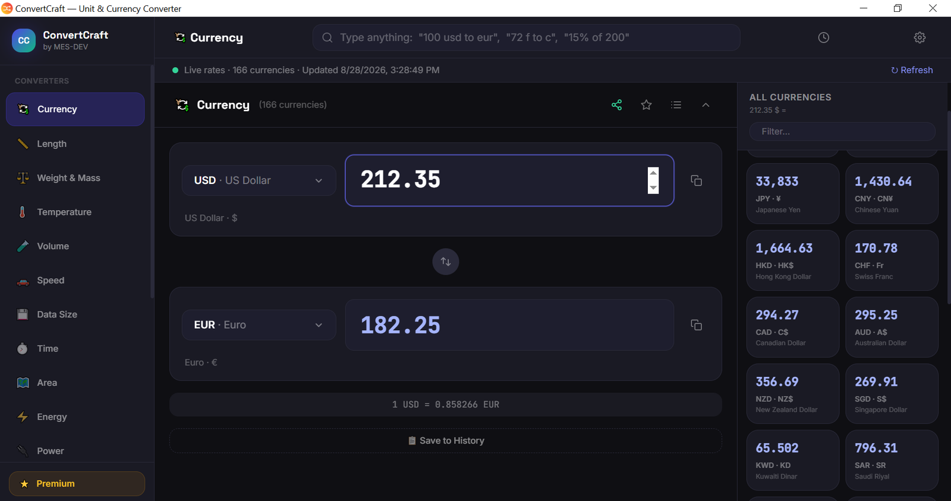Screen dimensions: 951x501
Task: Minimize the ConvertCraft window
Action: pyautogui.click(x=863, y=8)
